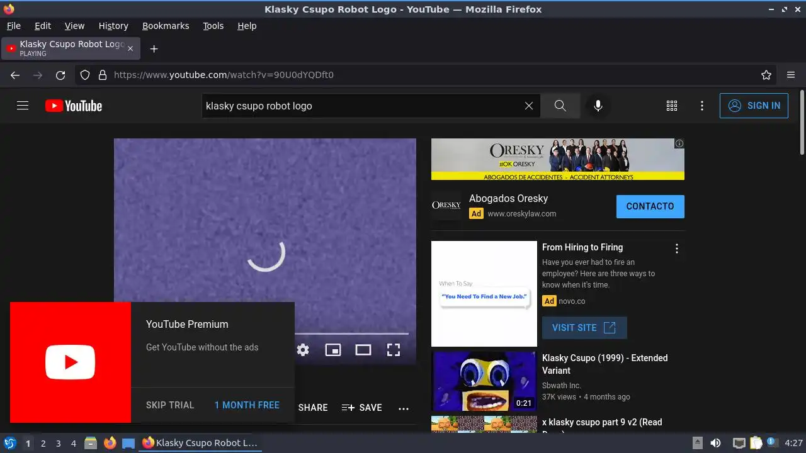
Task: Open the View menu
Action: pyautogui.click(x=74, y=26)
